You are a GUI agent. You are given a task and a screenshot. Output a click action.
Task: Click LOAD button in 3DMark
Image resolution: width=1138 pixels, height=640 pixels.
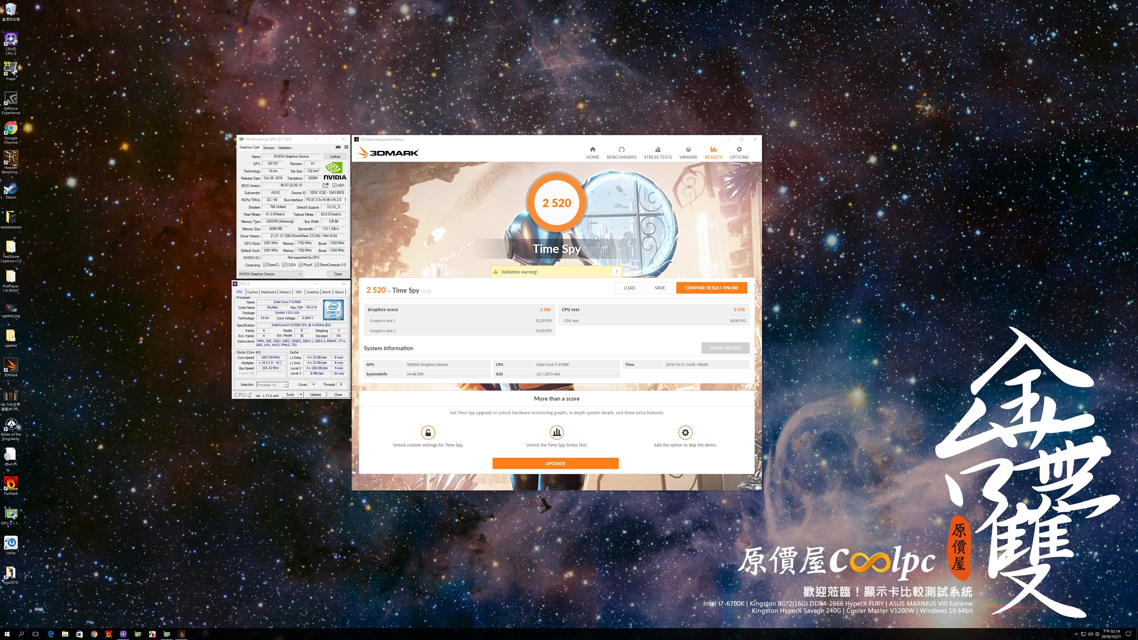(x=629, y=287)
